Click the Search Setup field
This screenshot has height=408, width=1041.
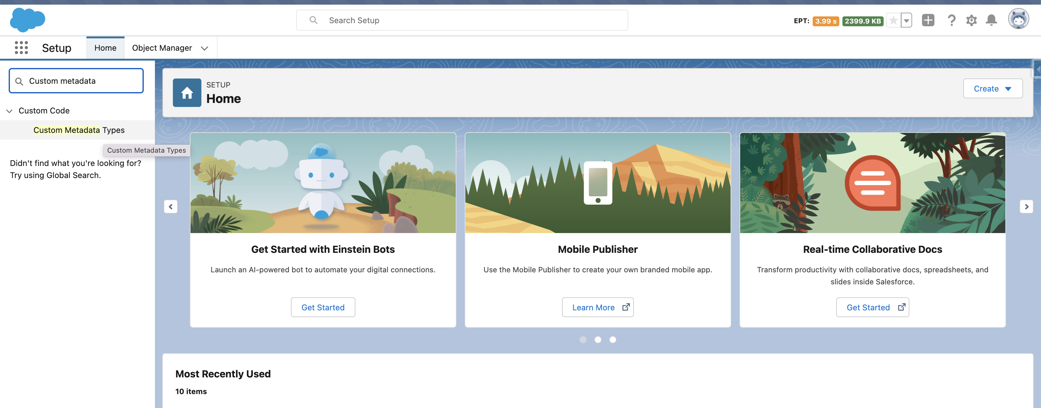coord(462,20)
